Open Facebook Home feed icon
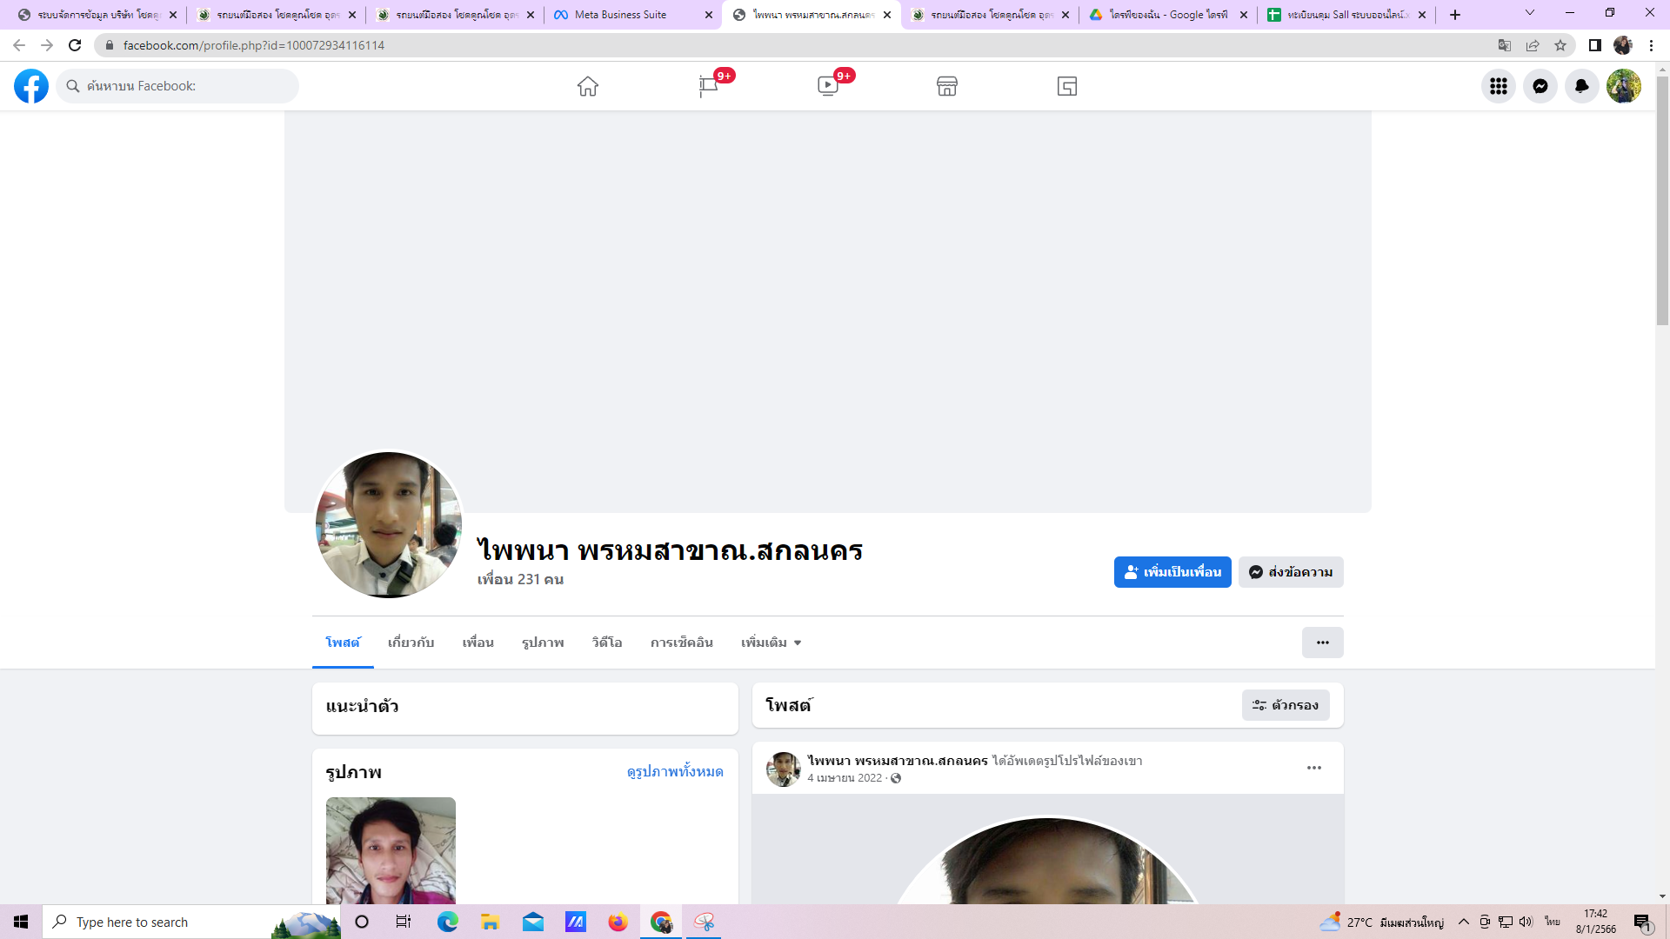 click(x=588, y=86)
